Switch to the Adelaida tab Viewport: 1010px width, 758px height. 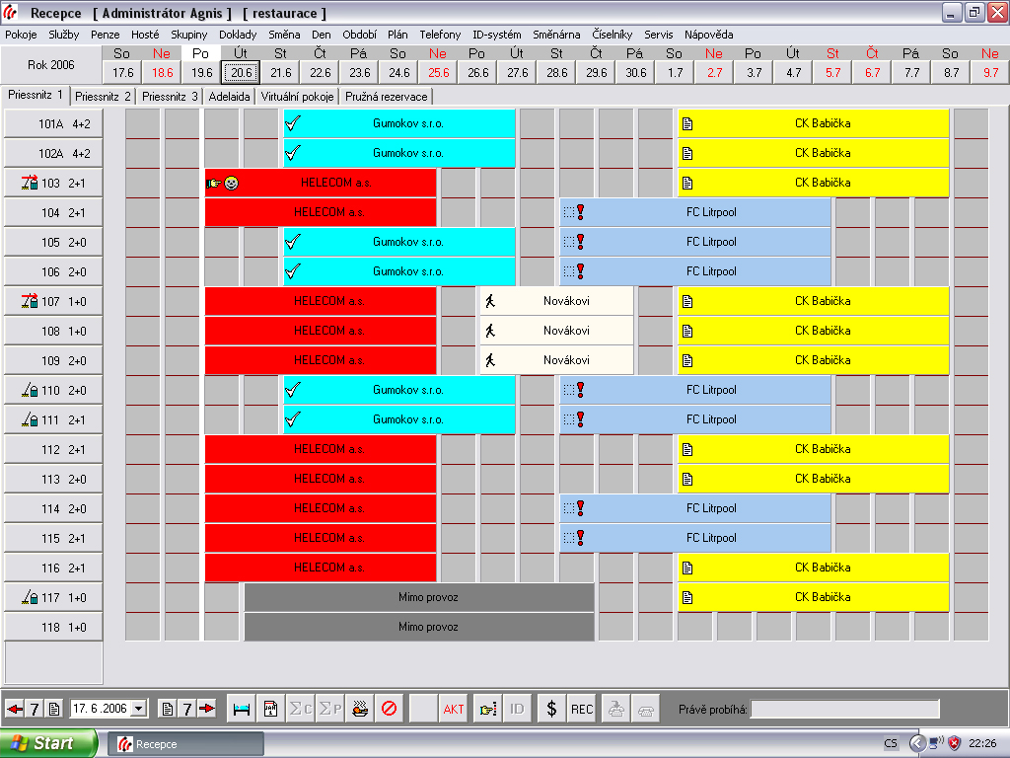coord(229,97)
